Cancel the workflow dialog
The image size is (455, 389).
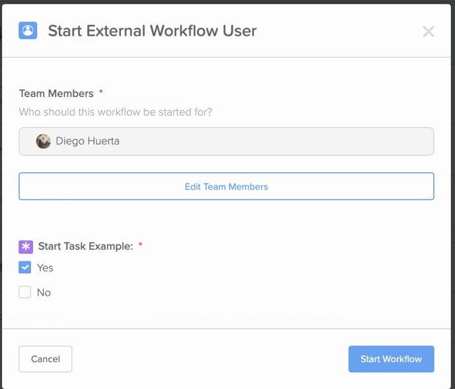pyautogui.click(x=46, y=359)
